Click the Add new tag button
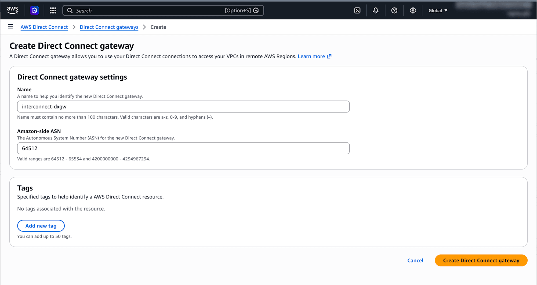This screenshot has height=285, width=537. (41, 226)
